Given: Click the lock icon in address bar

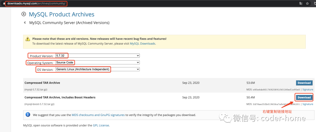Looking at the screenshot, I should point(4,3).
